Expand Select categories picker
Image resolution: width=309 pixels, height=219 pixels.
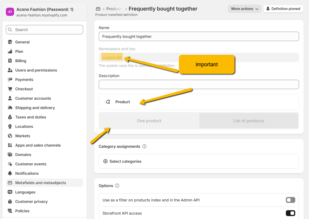pyautogui.click(x=122, y=161)
